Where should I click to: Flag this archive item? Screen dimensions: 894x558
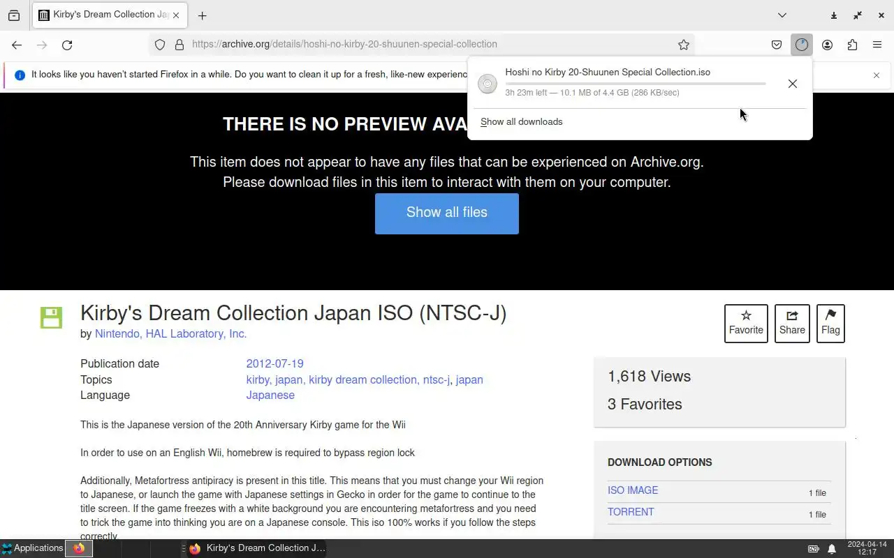tap(830, 324)
